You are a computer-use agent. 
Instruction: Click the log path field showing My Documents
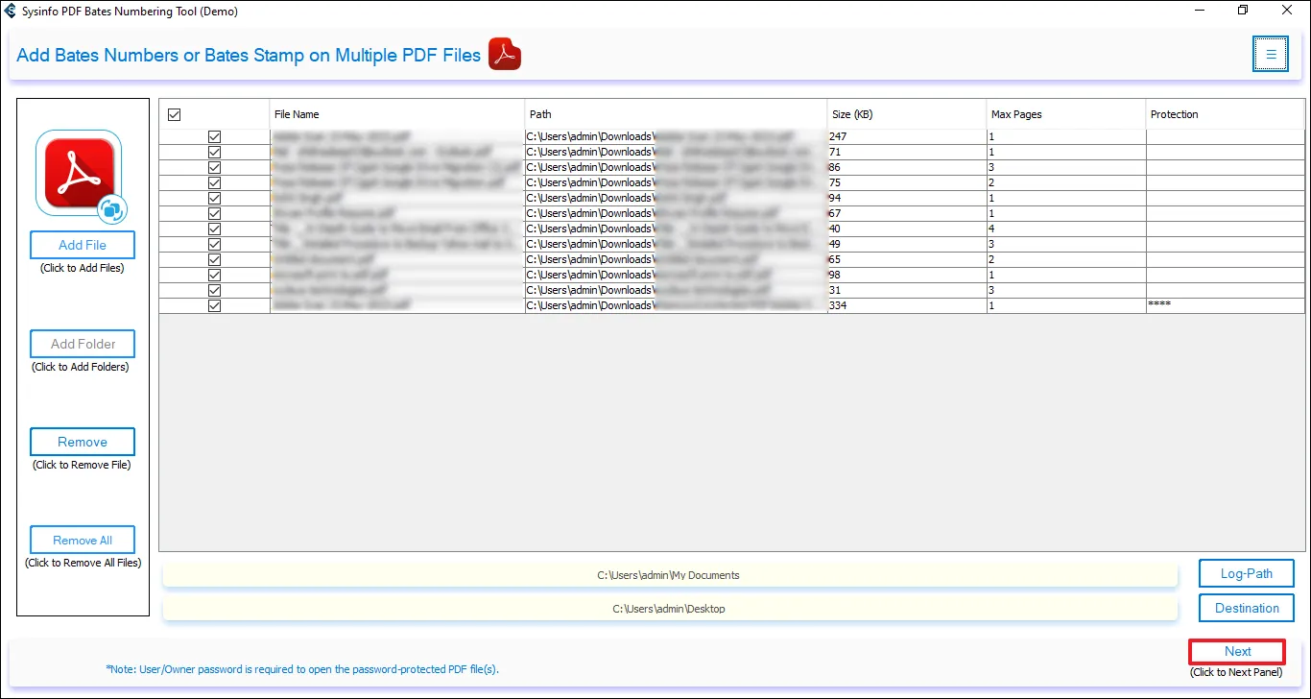pyautogui.click(x=669, y=575)
